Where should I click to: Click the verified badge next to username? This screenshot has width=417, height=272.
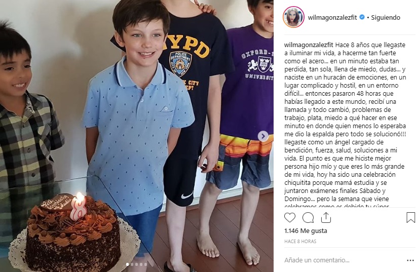(x=362, y=17)
